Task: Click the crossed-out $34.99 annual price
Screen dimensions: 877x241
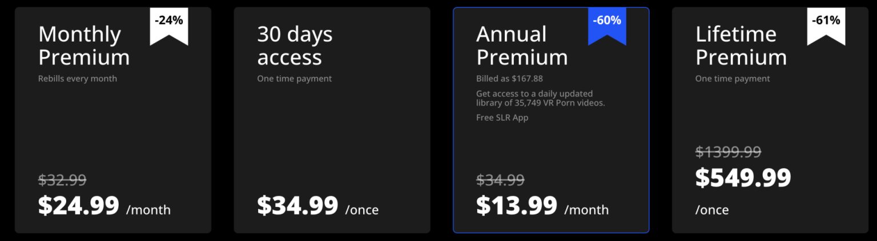Action: click(500, 180)
